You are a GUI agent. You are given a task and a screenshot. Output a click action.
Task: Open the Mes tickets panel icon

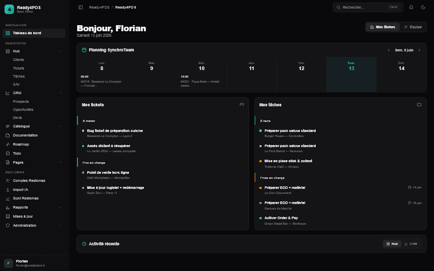[242, 104]
